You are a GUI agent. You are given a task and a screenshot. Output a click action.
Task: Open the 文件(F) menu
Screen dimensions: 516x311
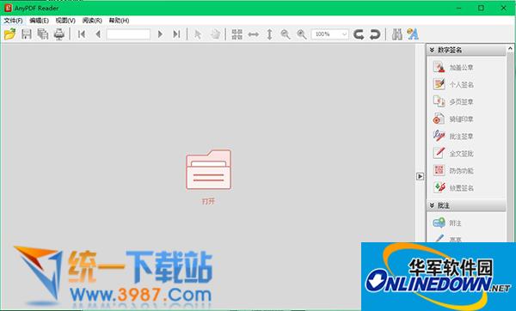pyautogui.click(x=13, y=21)
